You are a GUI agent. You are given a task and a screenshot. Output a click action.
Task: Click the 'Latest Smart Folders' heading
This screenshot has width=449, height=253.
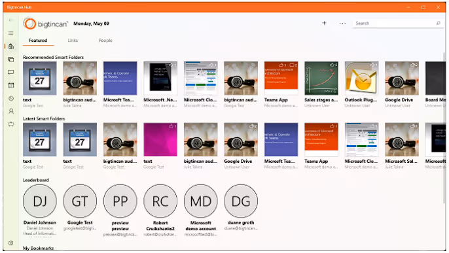[44, 118]
